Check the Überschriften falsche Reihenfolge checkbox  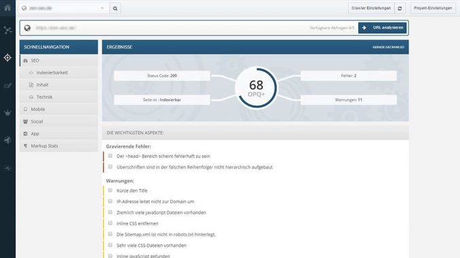click(x=110, y=167)
